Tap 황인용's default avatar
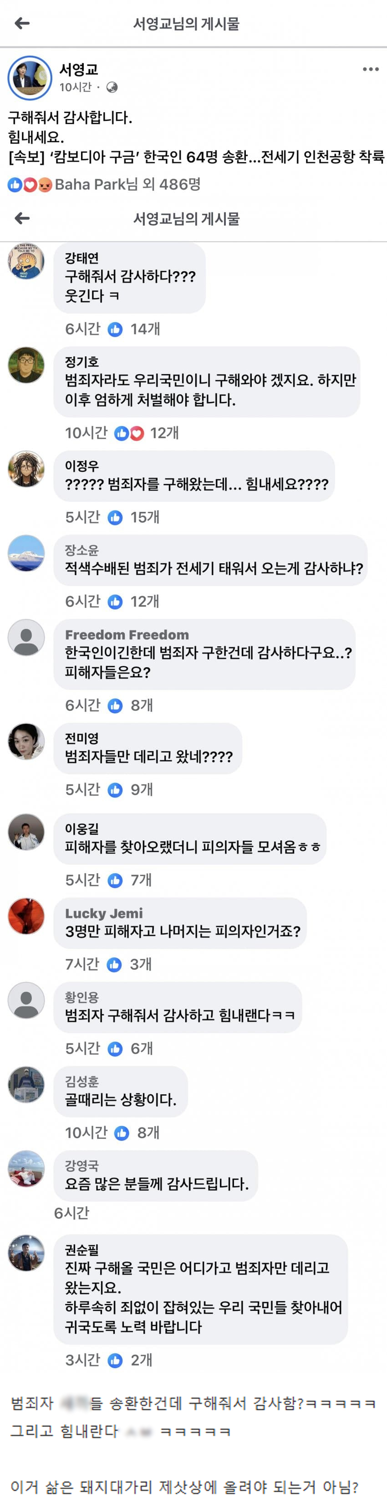 (26, 1000)
